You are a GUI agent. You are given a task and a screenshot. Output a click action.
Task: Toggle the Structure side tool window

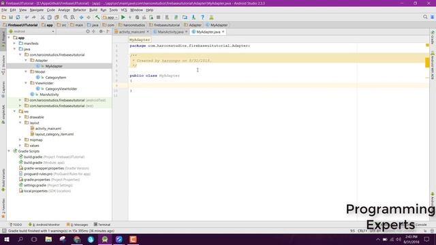click(x=3, y=65)
